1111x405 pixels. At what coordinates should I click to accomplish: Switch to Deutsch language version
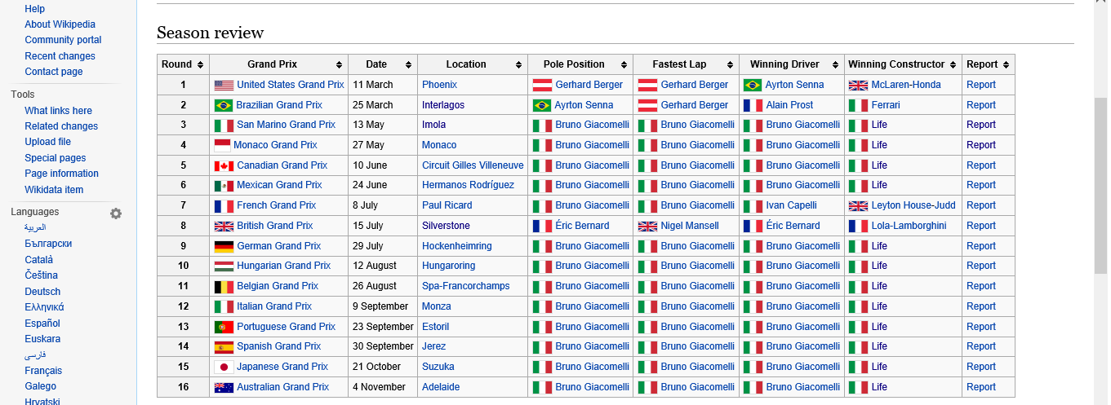(x=42, y=292)
